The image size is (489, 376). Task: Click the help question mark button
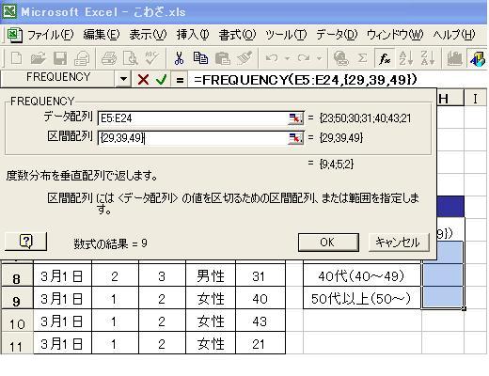(x=26, y=242)
